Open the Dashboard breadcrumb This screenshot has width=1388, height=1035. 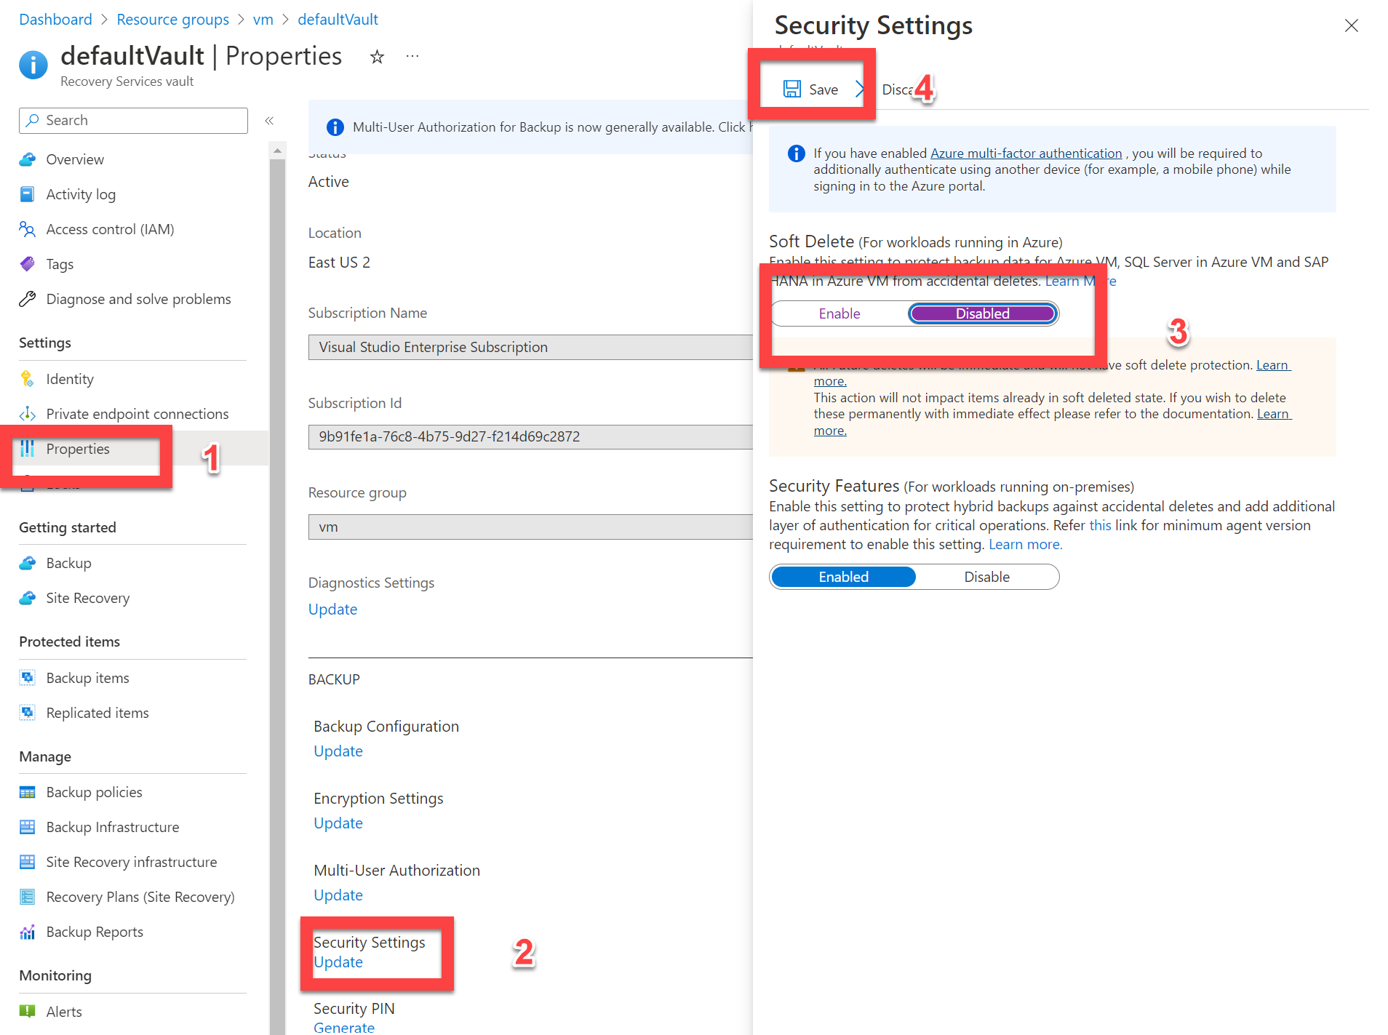click(55, 19)
